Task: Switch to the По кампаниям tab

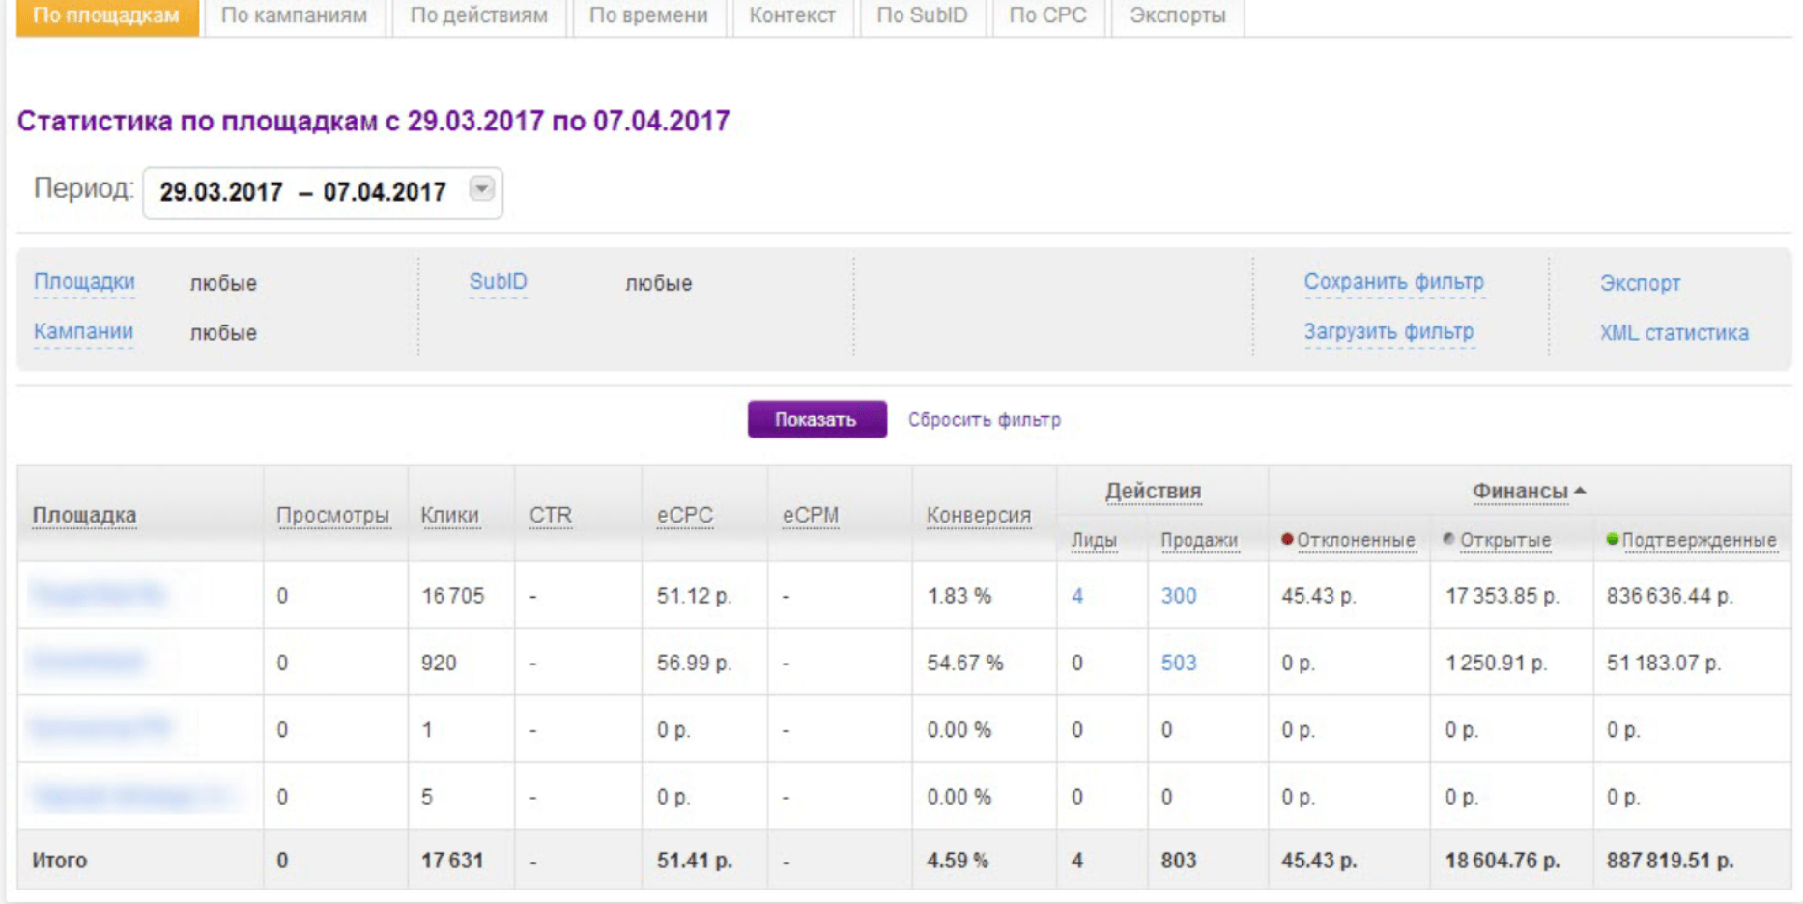Action: [x=294, y=15]
